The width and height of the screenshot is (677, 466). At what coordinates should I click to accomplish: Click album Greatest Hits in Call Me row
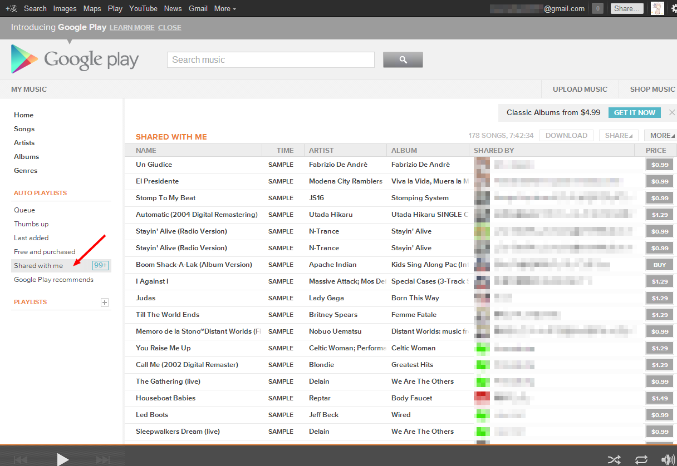click(x=412, y=365)
